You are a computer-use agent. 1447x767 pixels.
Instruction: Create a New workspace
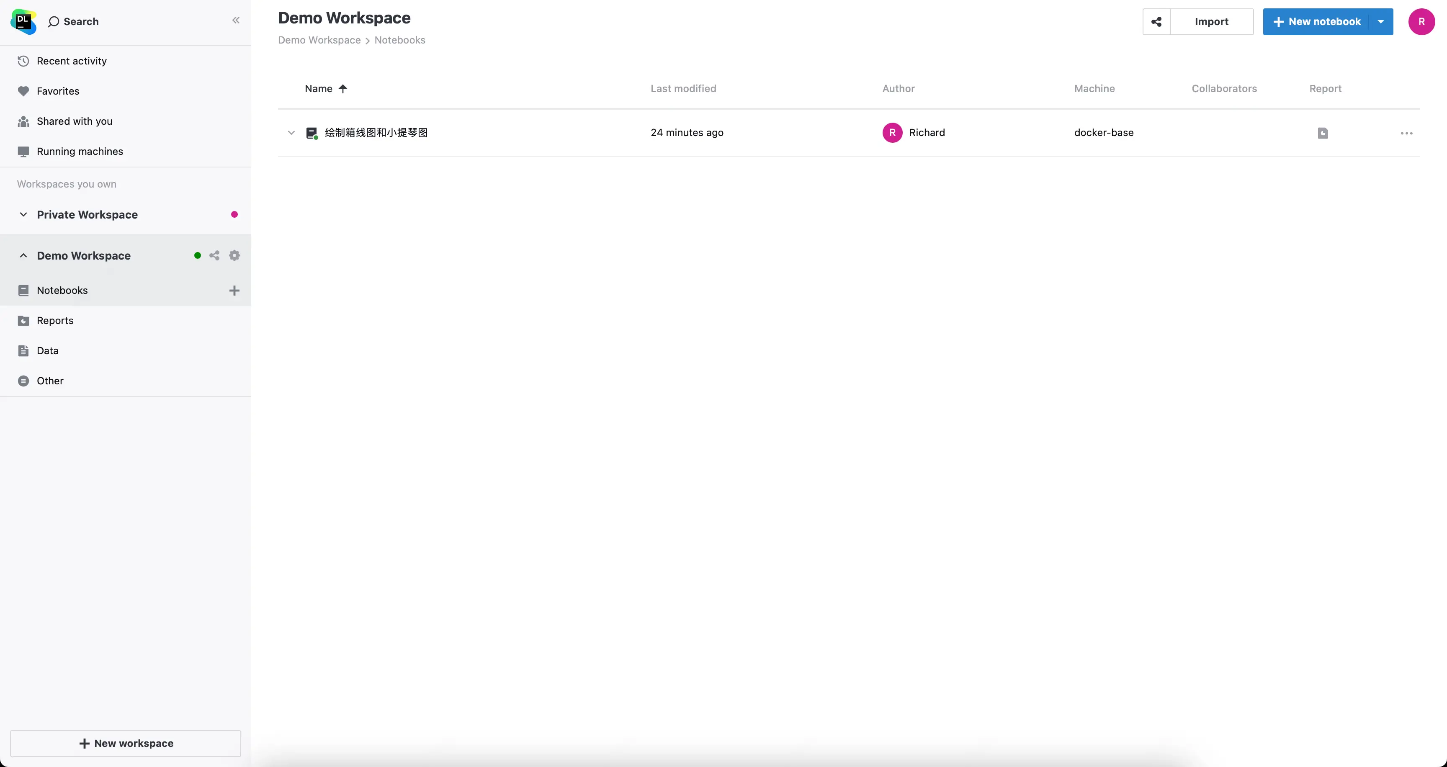[125, 744]
